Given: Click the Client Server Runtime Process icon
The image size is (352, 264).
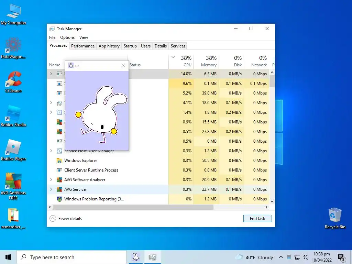Looking at the screenshot, I should 59,170.
